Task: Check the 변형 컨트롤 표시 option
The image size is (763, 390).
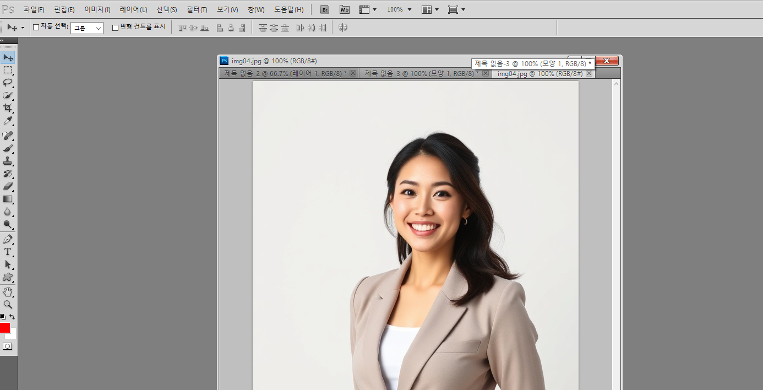Action: 115,28
